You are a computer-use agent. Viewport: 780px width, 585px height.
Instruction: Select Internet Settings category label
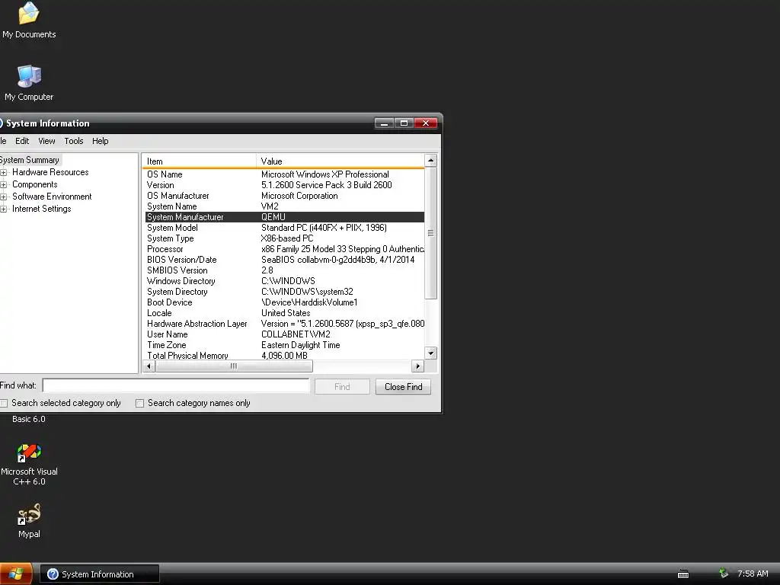coord(41,209)
